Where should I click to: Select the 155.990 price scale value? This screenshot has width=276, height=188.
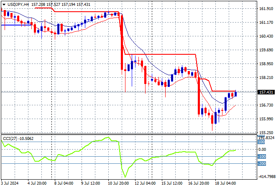[266, 119]
